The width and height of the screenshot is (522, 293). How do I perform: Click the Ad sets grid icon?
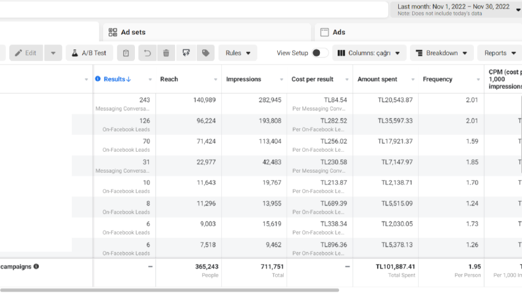pos(113,32)
